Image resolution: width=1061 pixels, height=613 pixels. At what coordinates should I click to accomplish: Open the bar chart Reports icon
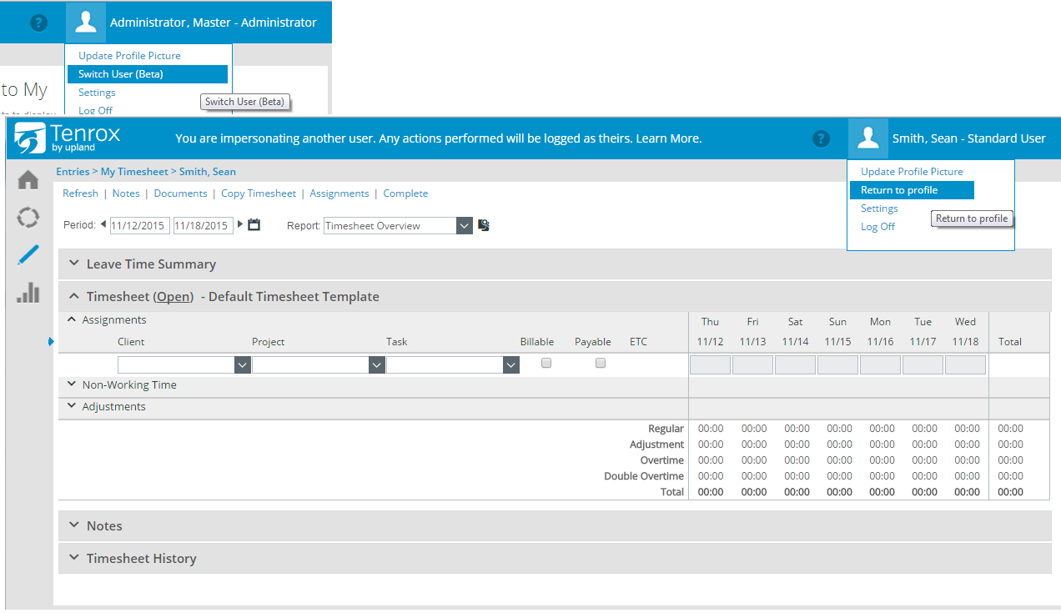coord(28,293)
